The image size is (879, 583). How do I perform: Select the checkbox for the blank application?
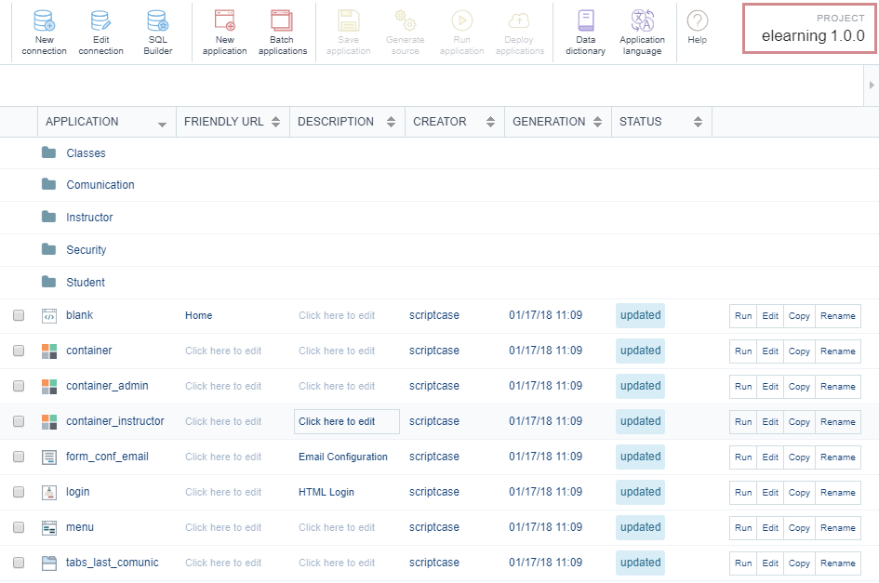pyautogui.click(x=19, y=315)
